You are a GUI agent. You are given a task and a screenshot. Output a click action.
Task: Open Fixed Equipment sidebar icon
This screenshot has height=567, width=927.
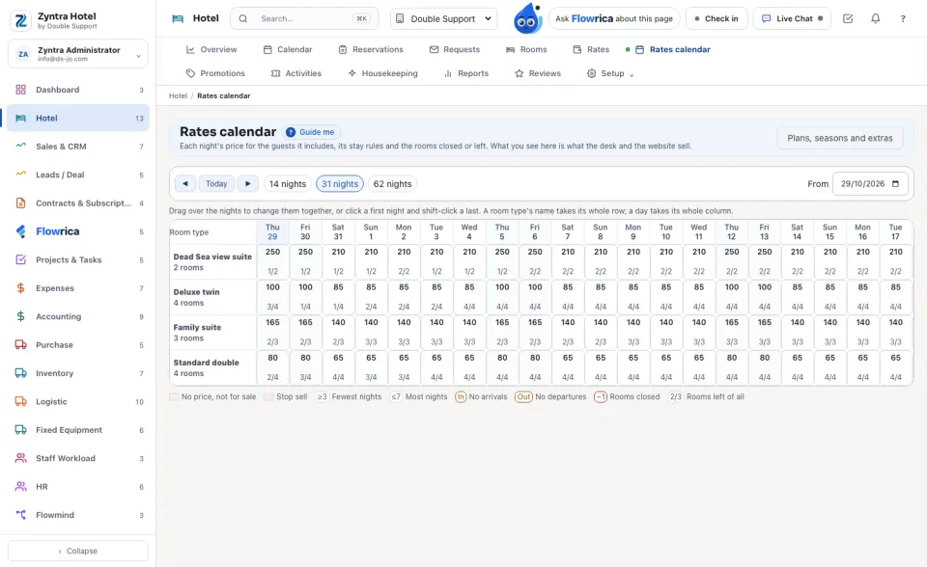pos(20,429)
